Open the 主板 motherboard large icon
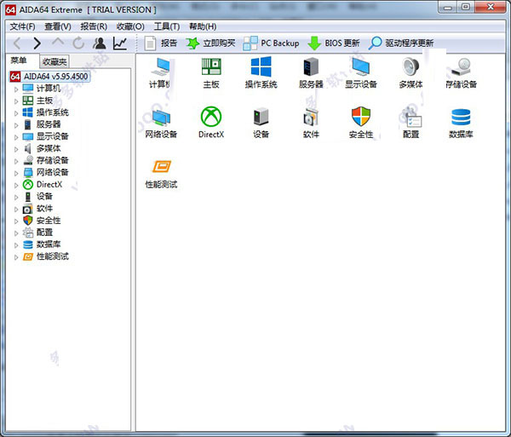The height and width of the screenshot is (437, 511). (211, 73)
